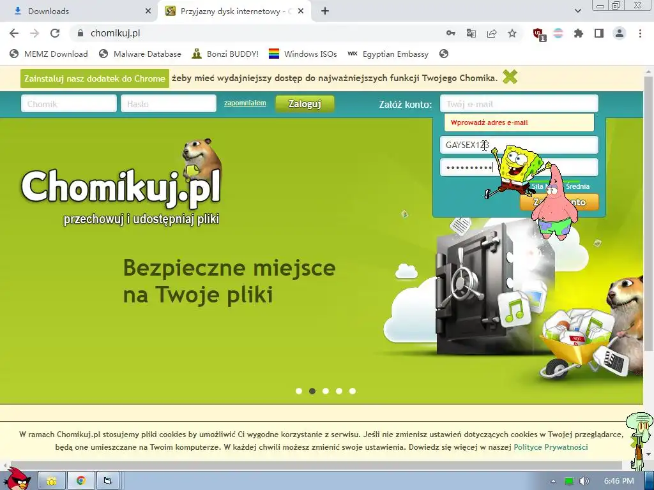Select the Przyjazny dysk internetowy tab

(234, 11)
